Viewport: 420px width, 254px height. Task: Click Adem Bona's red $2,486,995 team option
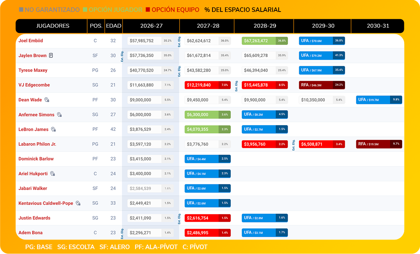tap(208, 233)
